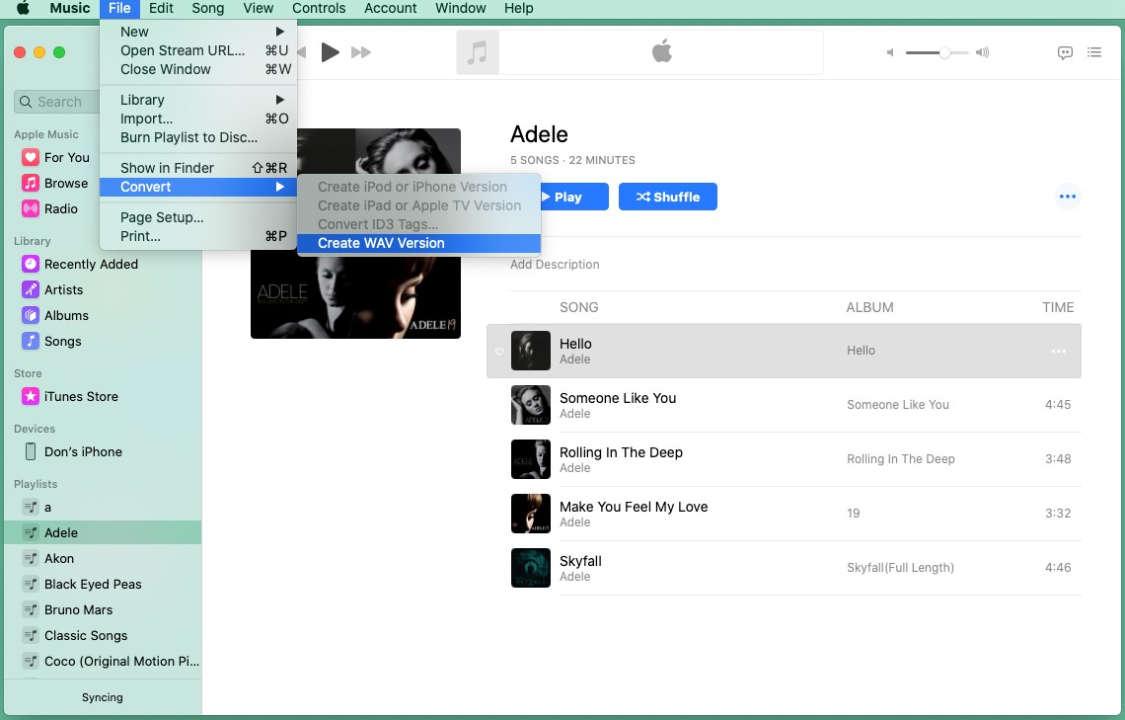Open the Edit menu
1125x720 pixels.
(x=162, y=8)
